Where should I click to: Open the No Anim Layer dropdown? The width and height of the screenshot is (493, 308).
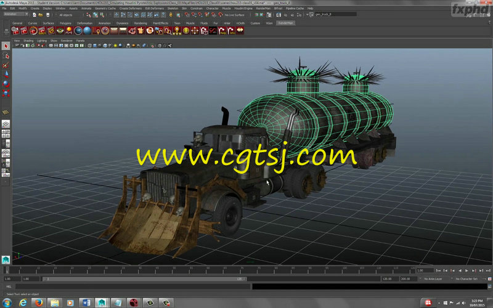point(433,279)
